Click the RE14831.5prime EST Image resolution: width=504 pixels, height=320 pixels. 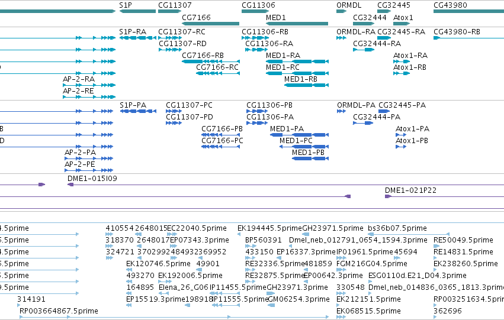[435, 258]
